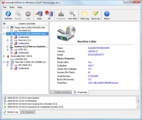
Task: Click the green Start Scaning Drive arrow icon
Action: click(x=5, y=104)
